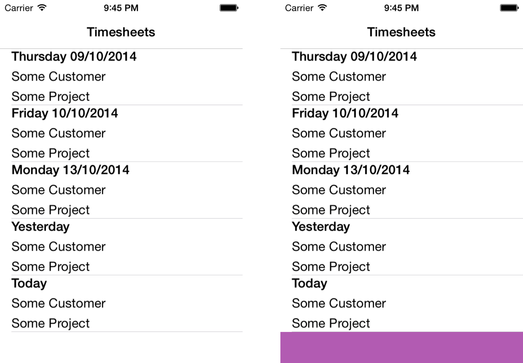Select the Today timesheet in left screen

(122, 303)
